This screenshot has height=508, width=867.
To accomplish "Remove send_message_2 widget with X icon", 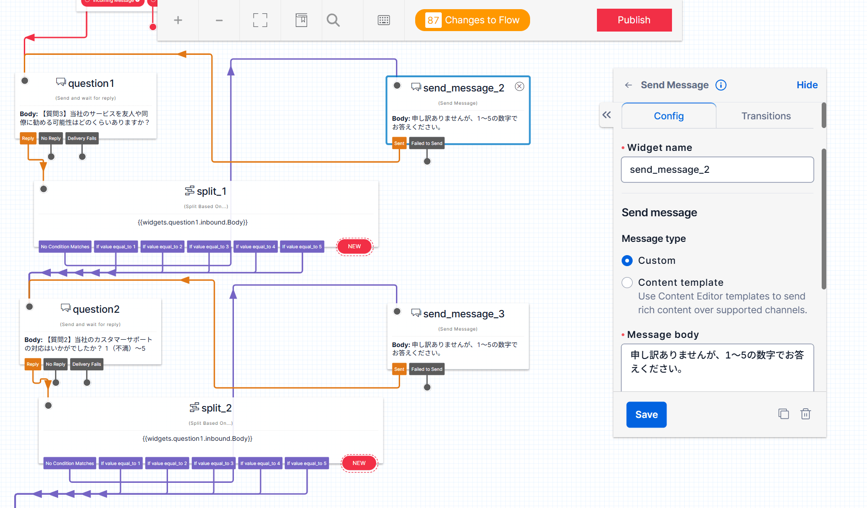I will 520,86.
